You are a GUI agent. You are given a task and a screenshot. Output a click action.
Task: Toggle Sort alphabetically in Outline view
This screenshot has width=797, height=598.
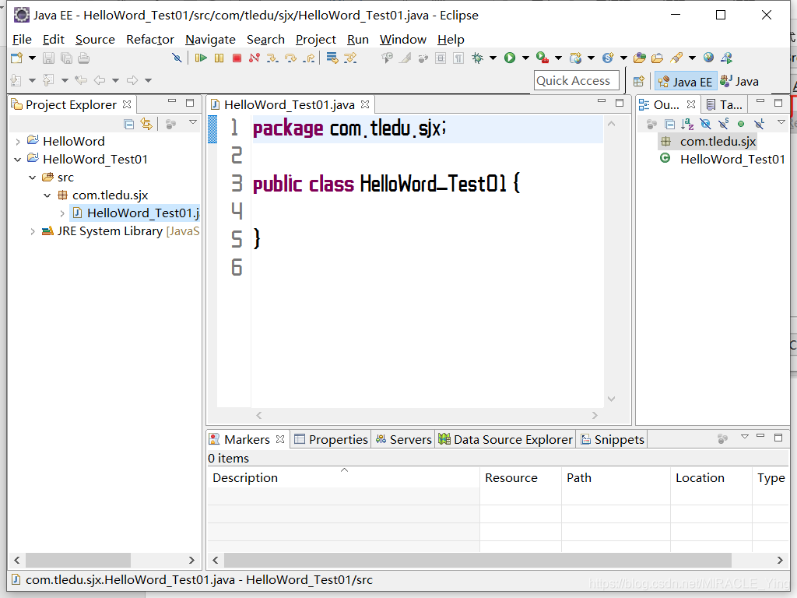coord(687,124)
